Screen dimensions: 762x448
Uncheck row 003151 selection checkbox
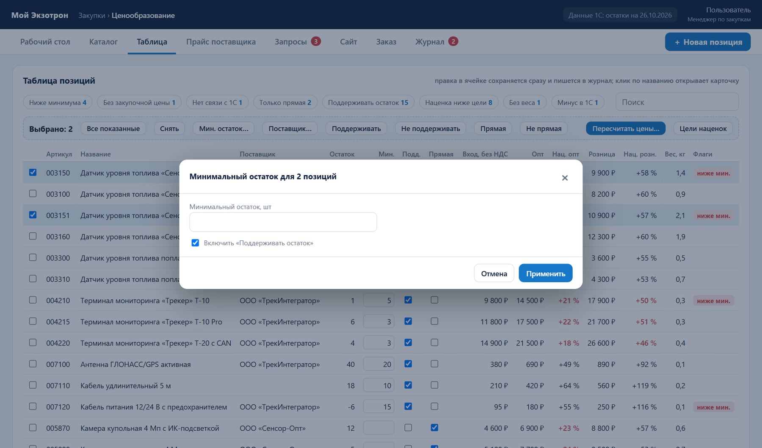33,215
